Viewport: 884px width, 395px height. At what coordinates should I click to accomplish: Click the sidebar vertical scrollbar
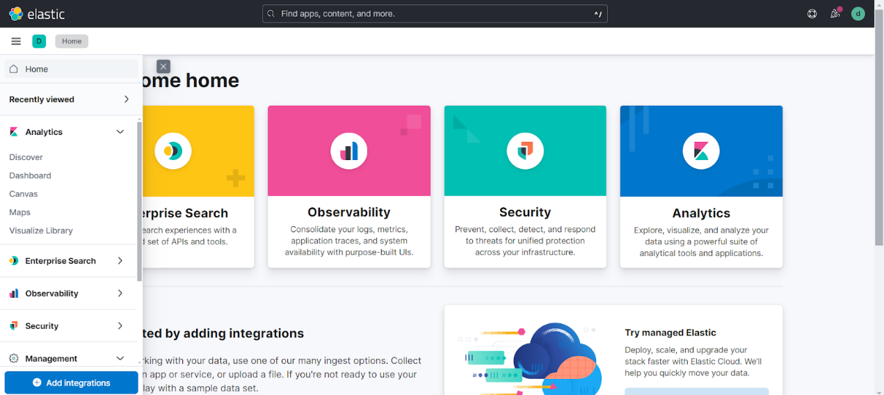click(139, 202)
